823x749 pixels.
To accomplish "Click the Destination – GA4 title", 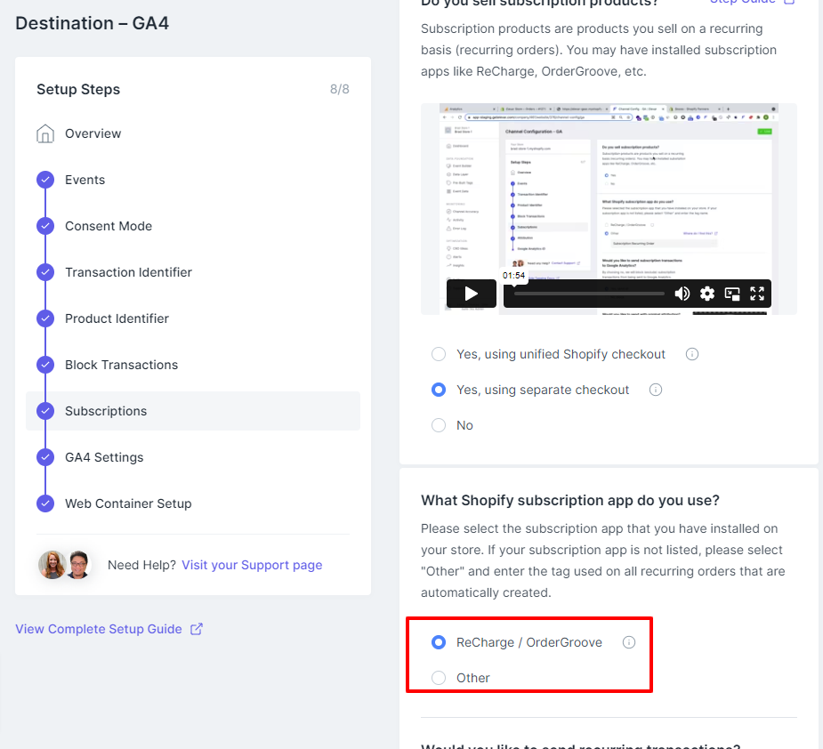I will 93,23.
